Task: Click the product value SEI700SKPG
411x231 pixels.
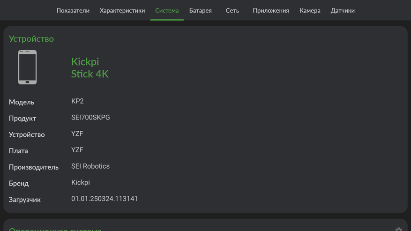Action: click(90, 118)
